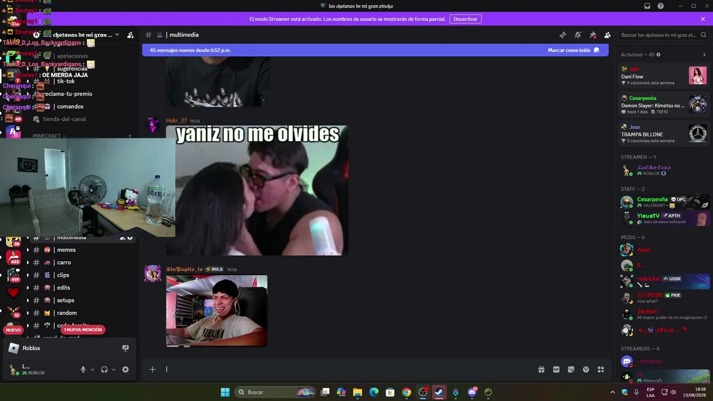The image size is (713, 401).
Task: Open the Discord inbox
Action: [647, 6]
